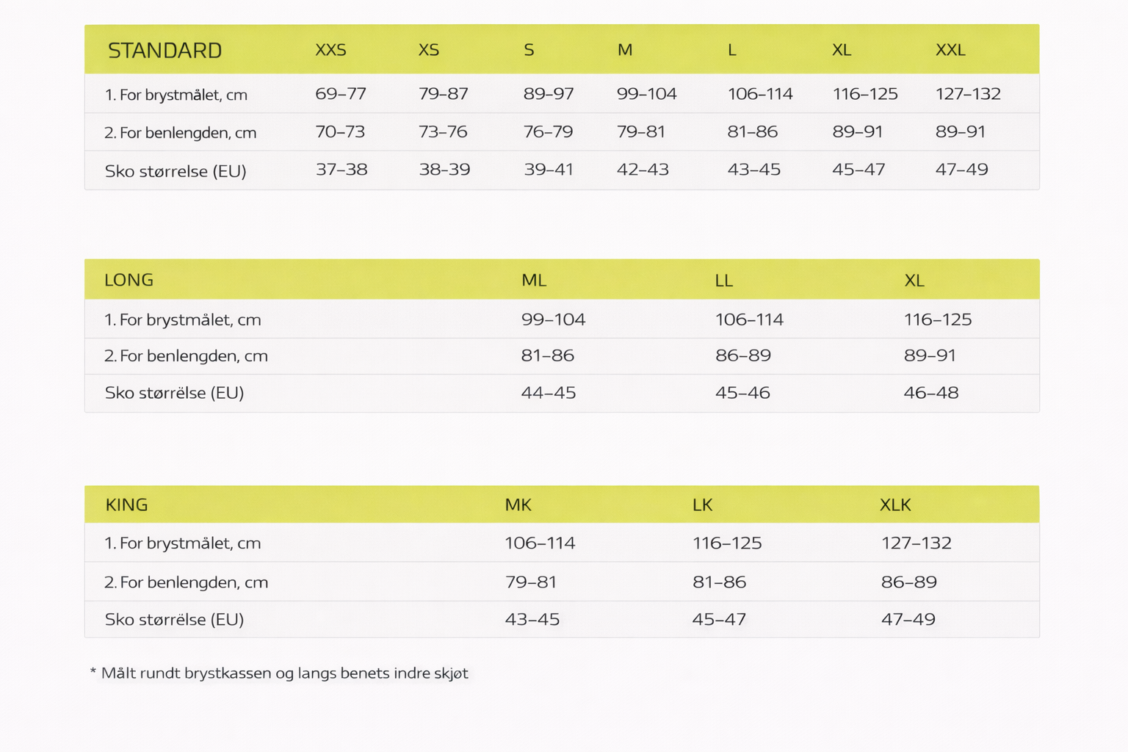Click the LONG row 'Sko størrelse (EU)'

562,393
